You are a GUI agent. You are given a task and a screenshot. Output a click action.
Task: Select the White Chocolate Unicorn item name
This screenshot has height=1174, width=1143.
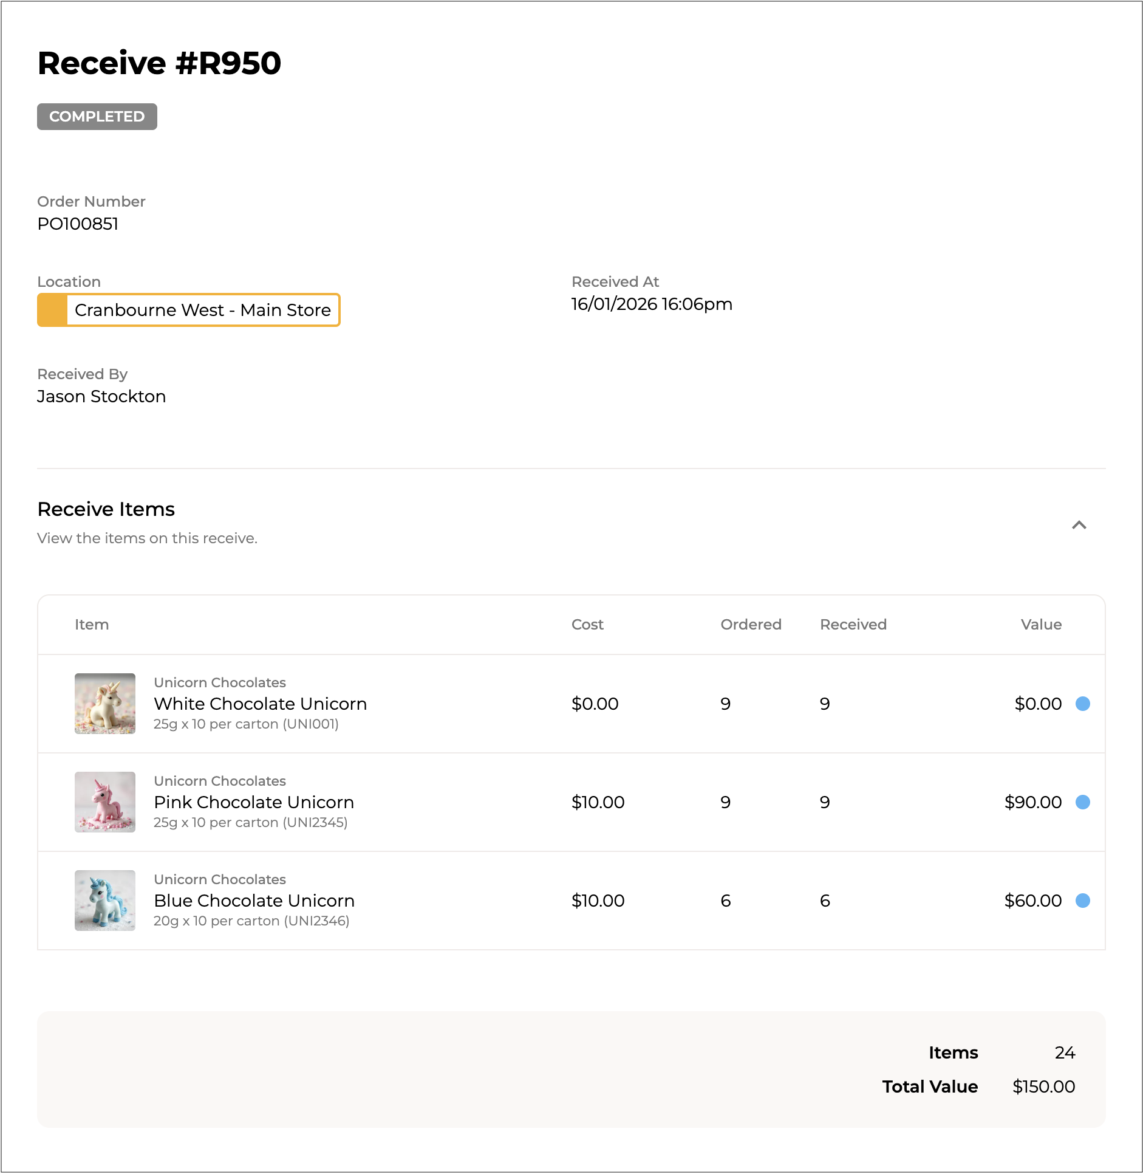260,704
